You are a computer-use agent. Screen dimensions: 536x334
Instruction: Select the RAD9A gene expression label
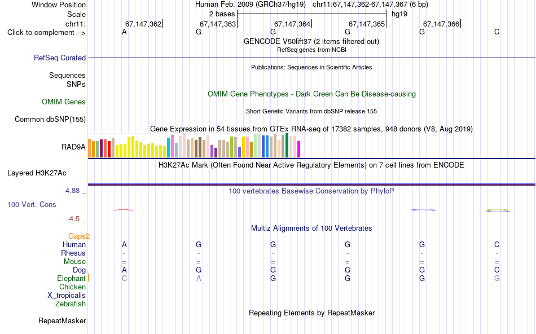73,147
